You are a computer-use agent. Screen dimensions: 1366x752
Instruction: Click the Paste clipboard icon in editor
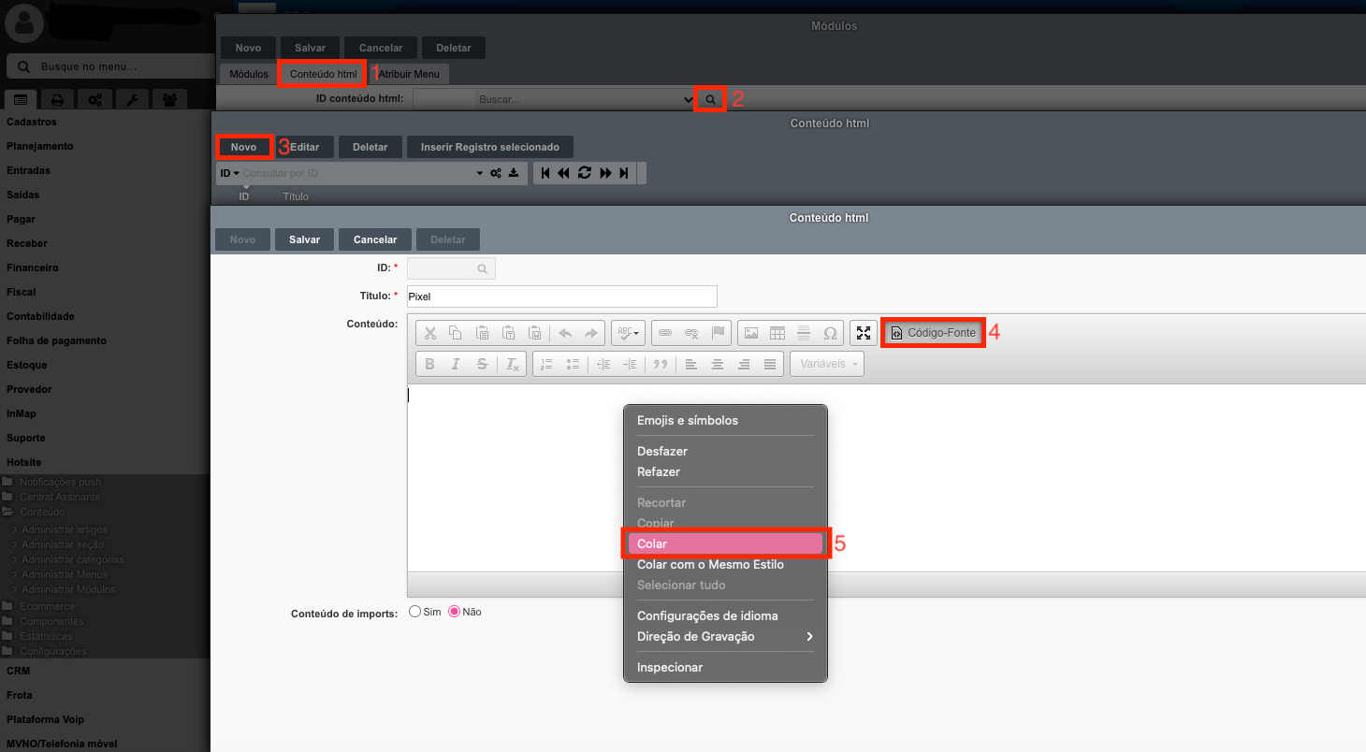pyautogui.click(x=482, y=333)
